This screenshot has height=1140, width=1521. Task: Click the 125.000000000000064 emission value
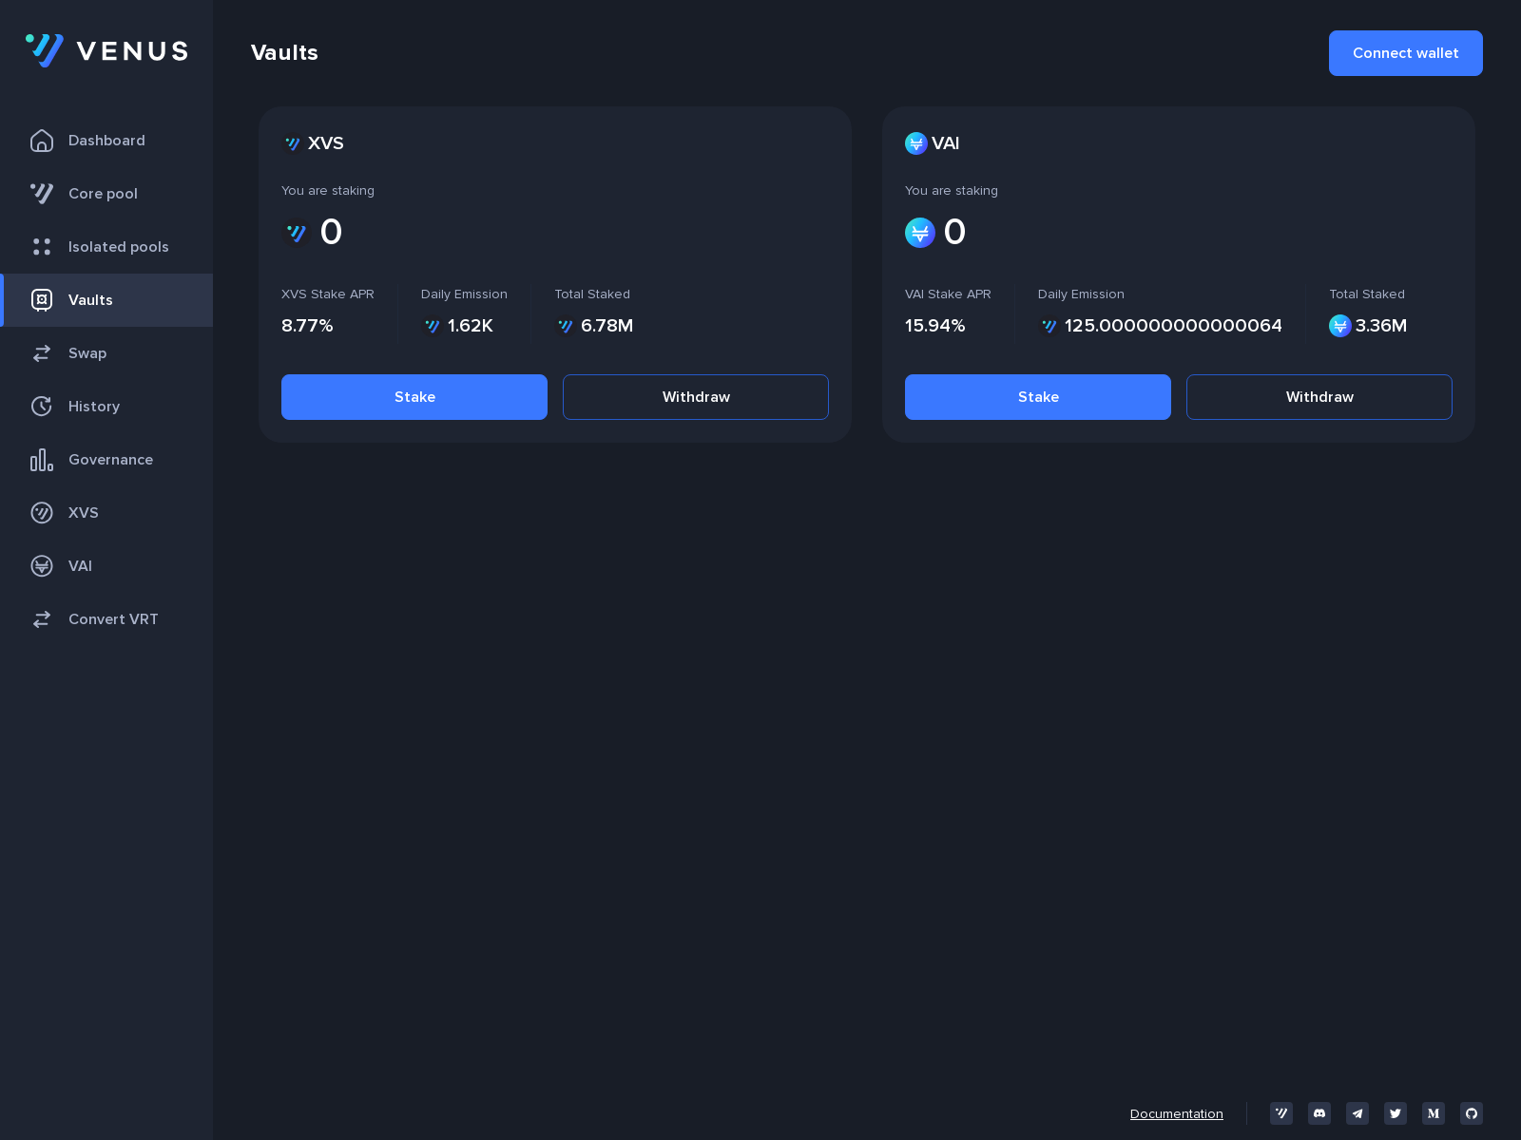[x=1173, y=326]
